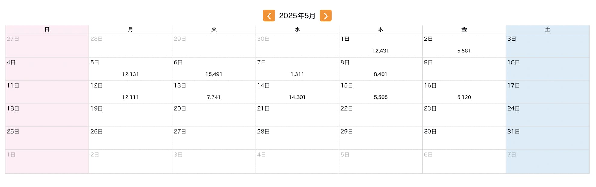Select the 7,741 amount on May 13
Screen dimensions: 596x187
click(x=214, y=97)
